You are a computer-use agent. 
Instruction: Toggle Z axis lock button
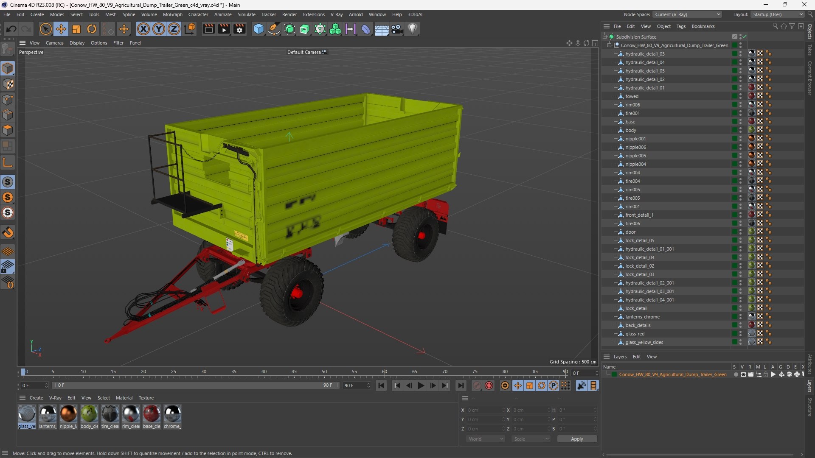click(174, 29)
